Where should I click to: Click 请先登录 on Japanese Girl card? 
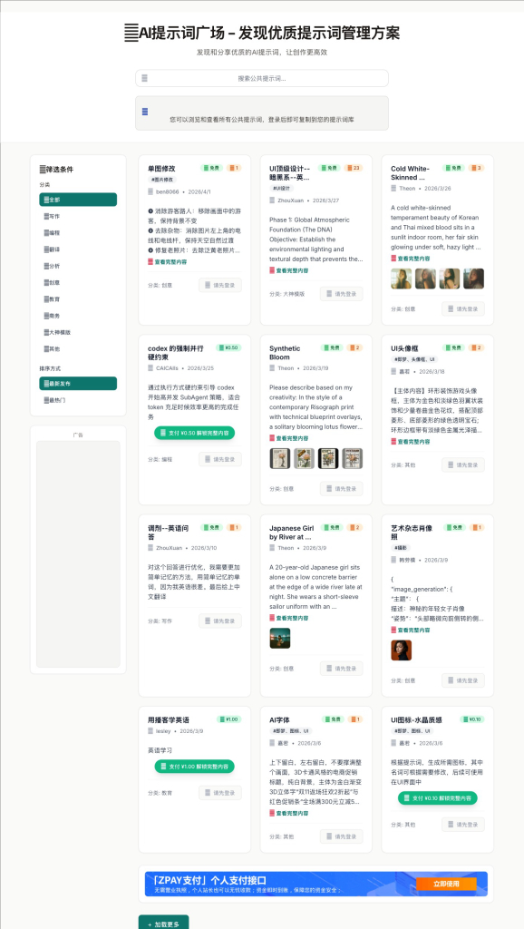(x=342, y=669)
